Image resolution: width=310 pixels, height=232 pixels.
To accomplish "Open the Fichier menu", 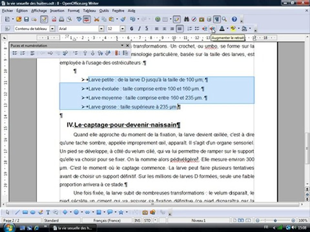I will tap(7, 11).
